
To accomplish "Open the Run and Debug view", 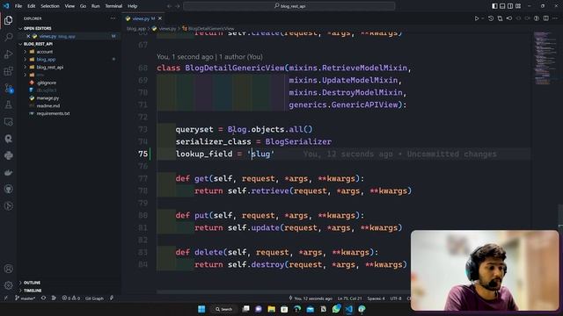I will point(8,54).
